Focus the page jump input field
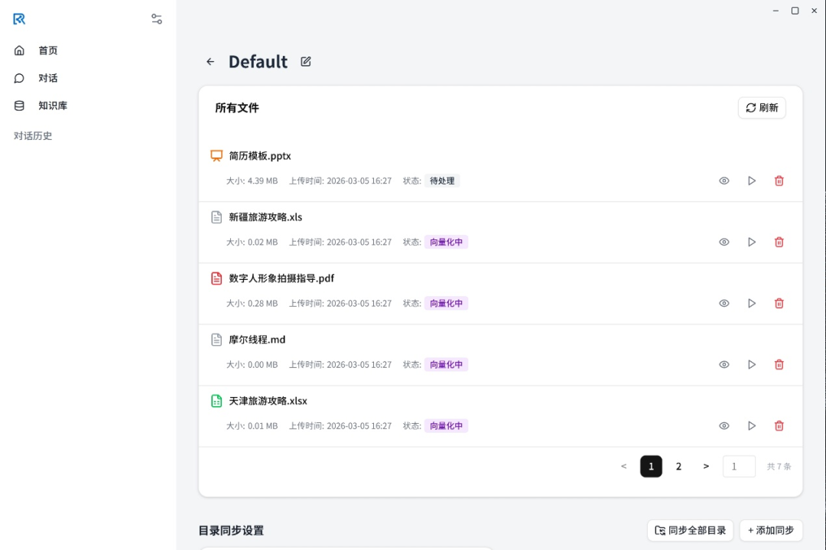 coord(739,466)
